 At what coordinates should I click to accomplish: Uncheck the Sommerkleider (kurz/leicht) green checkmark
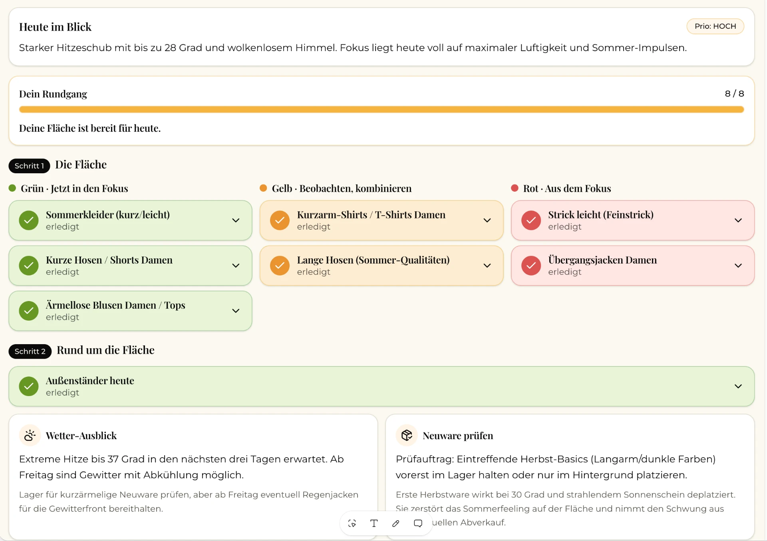(x=29, y=220)
